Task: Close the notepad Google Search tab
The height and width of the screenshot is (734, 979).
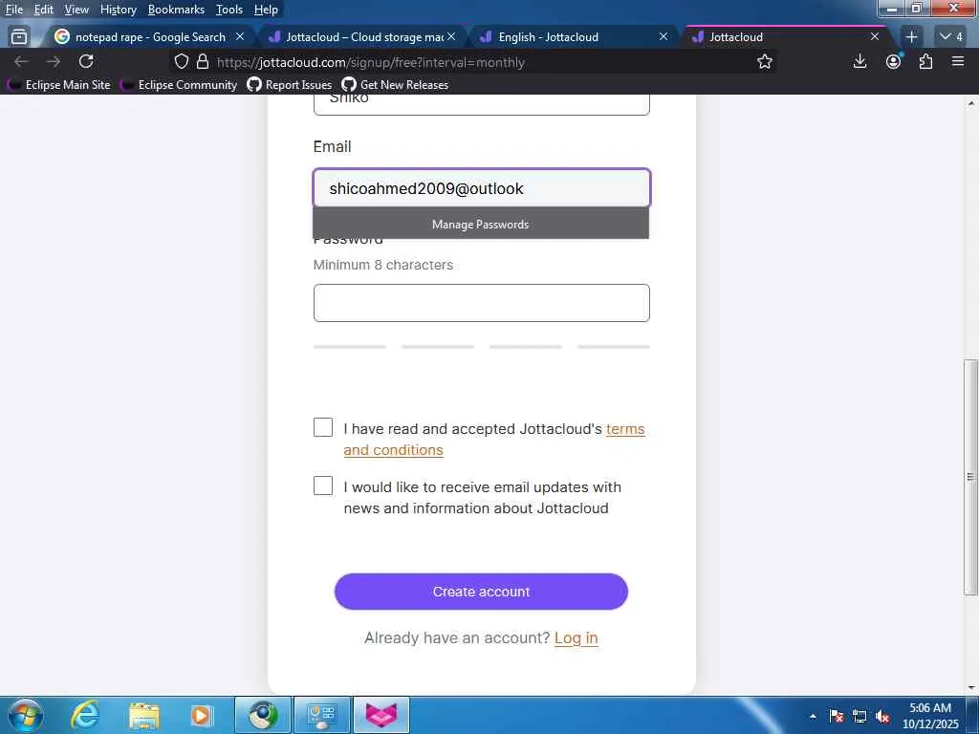Action: tap(240, 37)
